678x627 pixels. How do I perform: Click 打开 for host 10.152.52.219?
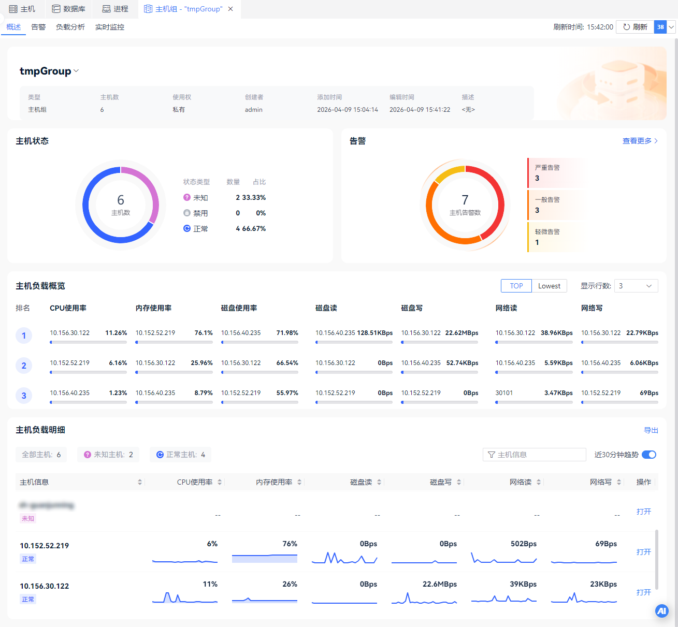click(644, 552)
